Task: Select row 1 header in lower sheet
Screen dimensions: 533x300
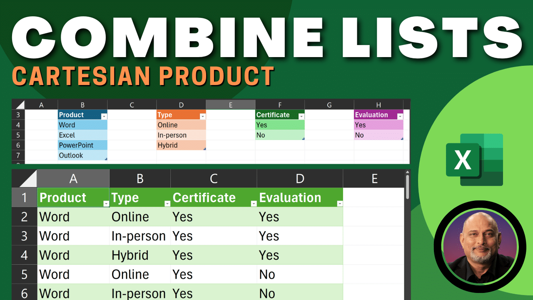Action: 25,197
